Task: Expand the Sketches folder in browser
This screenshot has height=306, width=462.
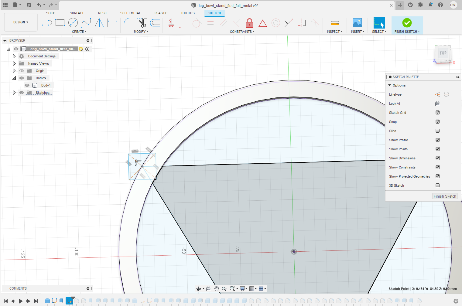Action: [14, 93]
